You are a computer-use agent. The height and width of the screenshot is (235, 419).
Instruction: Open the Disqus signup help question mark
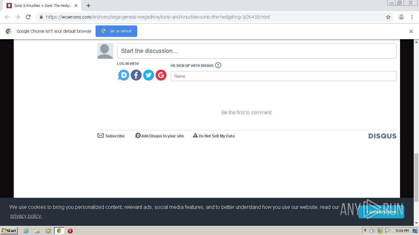218,65
